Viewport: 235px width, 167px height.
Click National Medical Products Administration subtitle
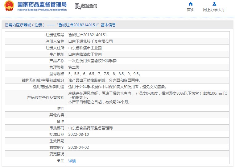pyautogui.click(x=42, y=10)
